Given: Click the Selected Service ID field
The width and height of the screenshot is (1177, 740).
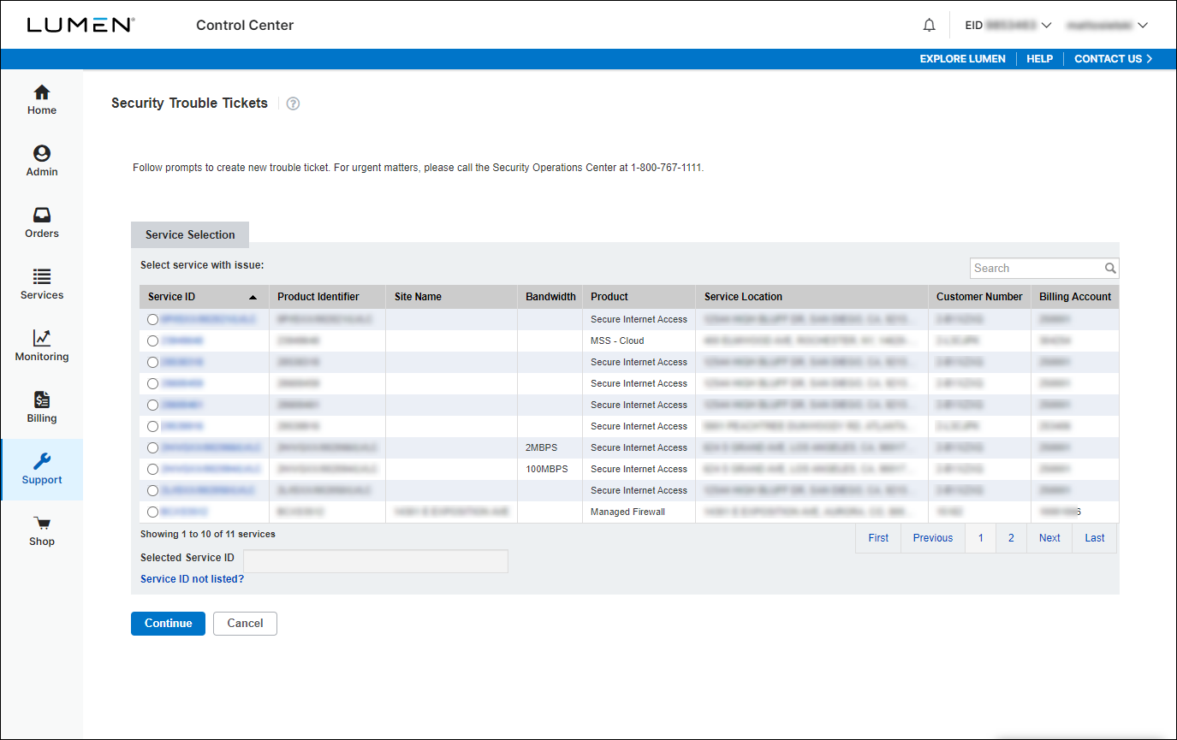Looking at the screenshot, I should [376, 561].
